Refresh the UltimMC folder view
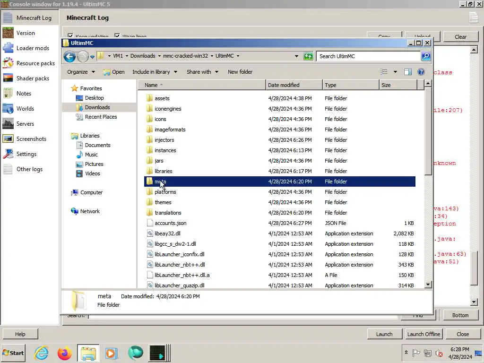This screenshot has width=484, height=363. pyautogui.click(x=308, y=56)
